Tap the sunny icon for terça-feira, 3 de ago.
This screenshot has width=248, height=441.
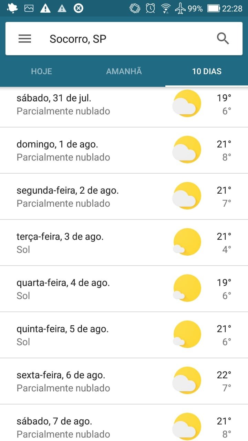(187, 242)
